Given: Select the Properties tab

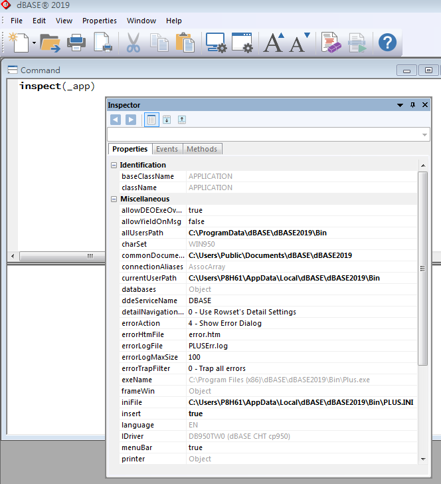Looking at the screenshot, I should 130,149.
